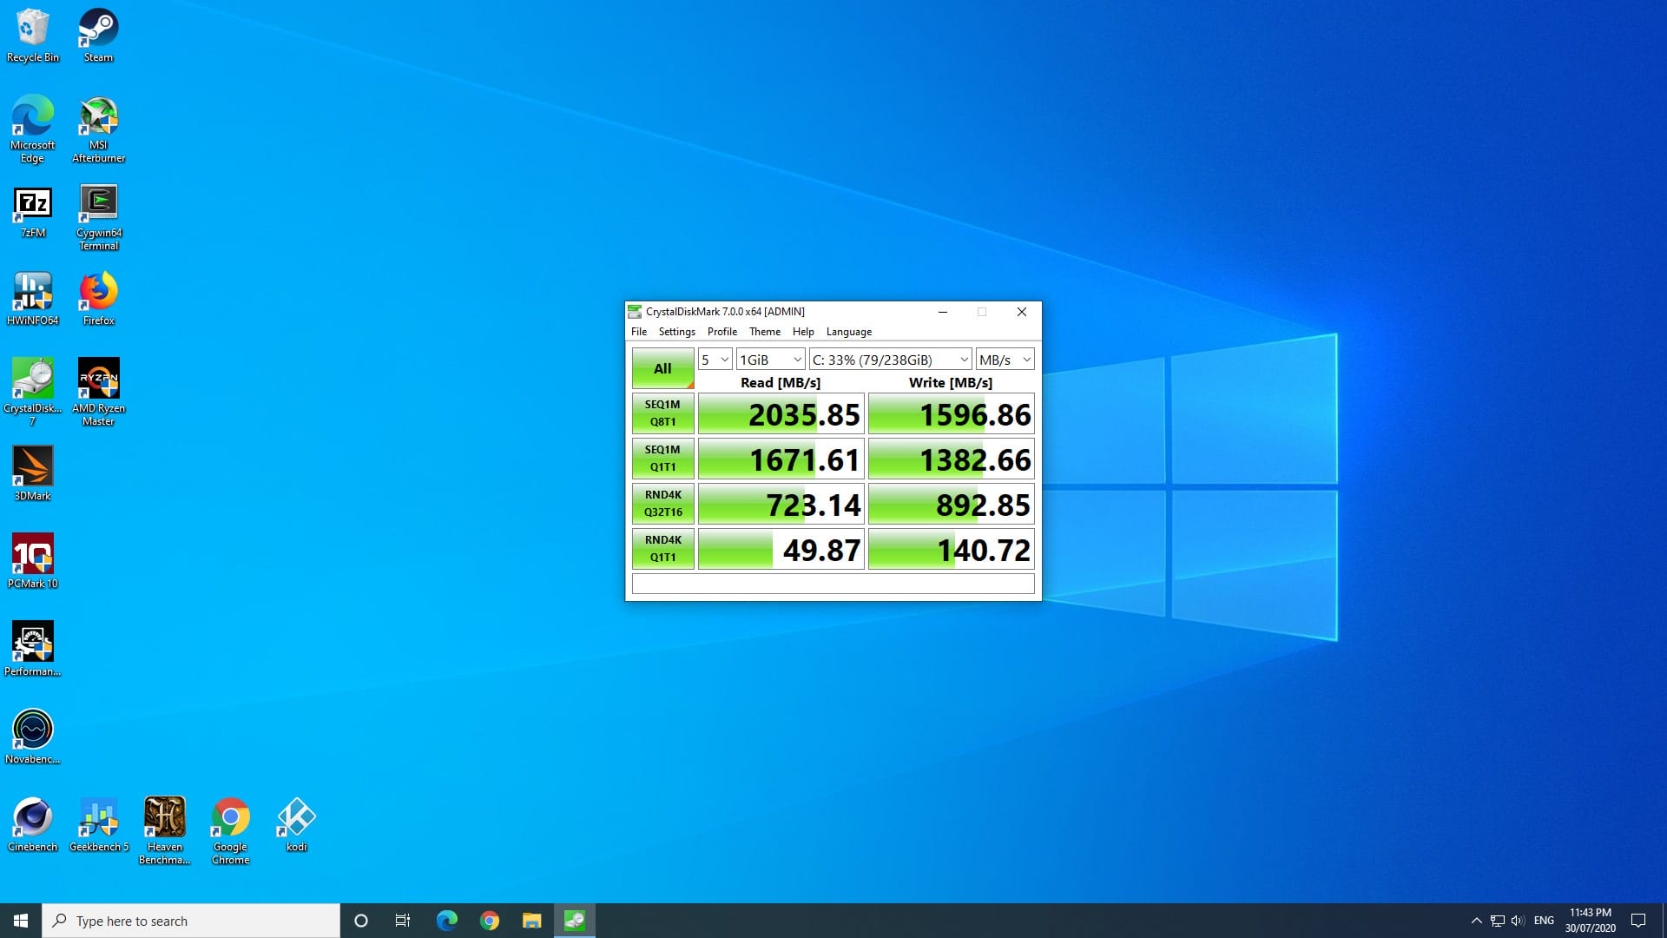
Task: Click CrystalDiskMark taskbar button
Action: tap(575, 921)
